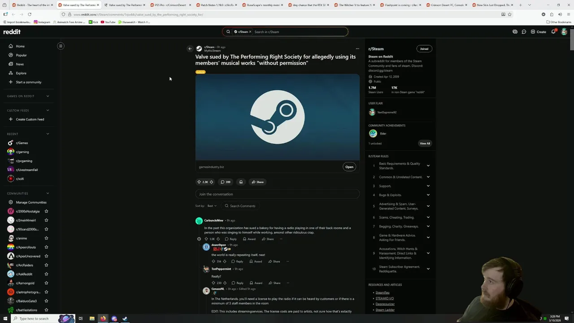Image resolution: width=574 pixels, height=323 pixels.
Task: Go back using post back arrow
Action: (190, 48)
